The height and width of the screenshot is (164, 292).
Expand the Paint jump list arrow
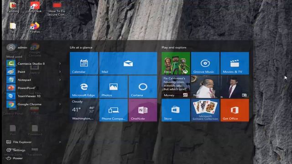coord(60,72)
